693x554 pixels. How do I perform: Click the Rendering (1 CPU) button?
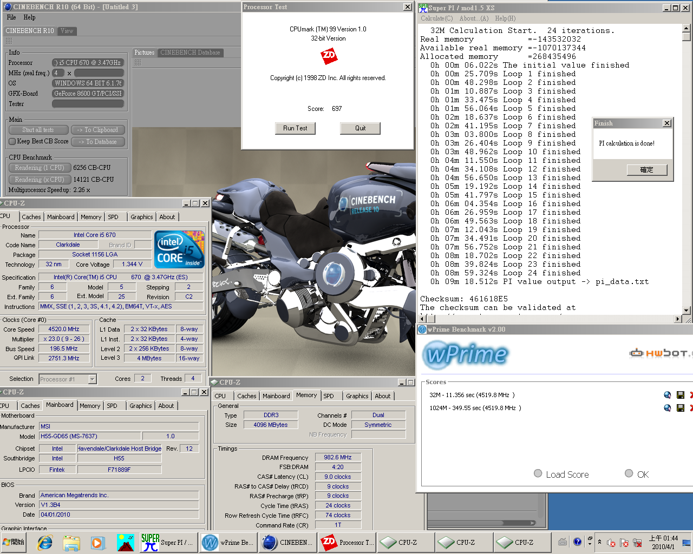tap(40, 168)
